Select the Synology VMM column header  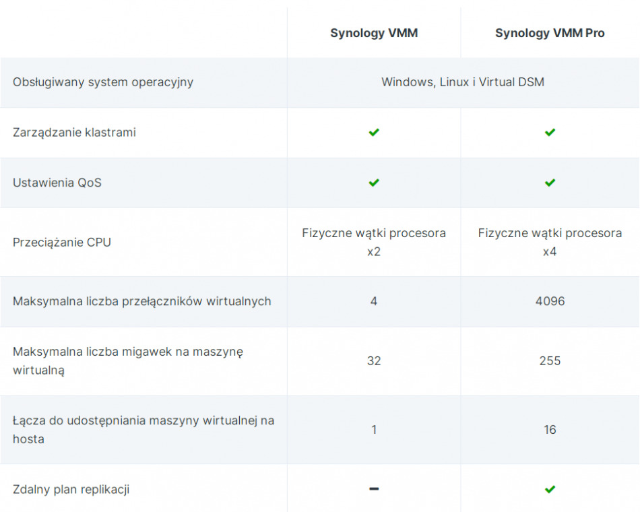(x=374, y=33)
